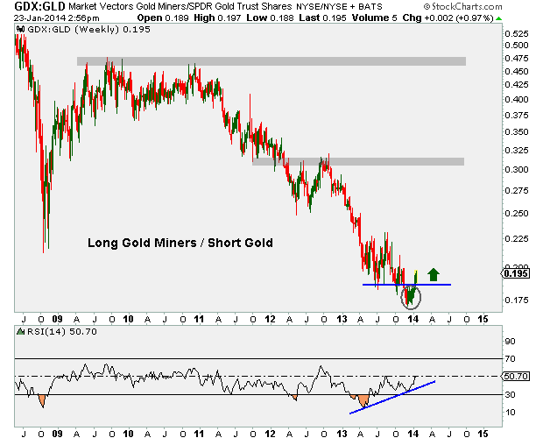
Task: Click the Long Gold Miners / Short Gold text
Action: coord(180,243)
